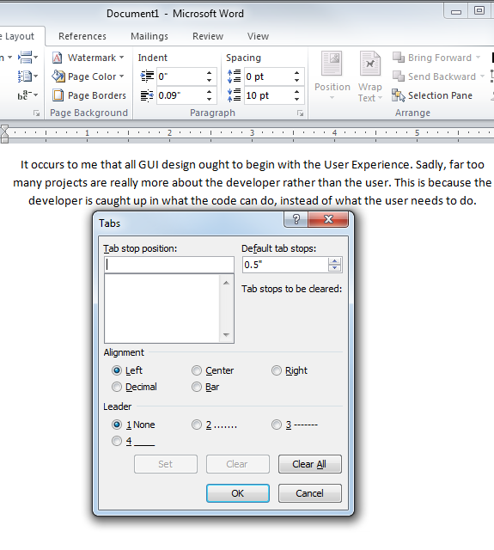
Task: Click the Page Color paint bucket icon
Action: coord(58,76)
